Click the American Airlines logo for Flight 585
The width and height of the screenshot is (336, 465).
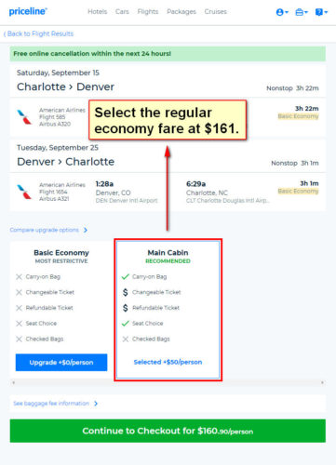[24, 117]
